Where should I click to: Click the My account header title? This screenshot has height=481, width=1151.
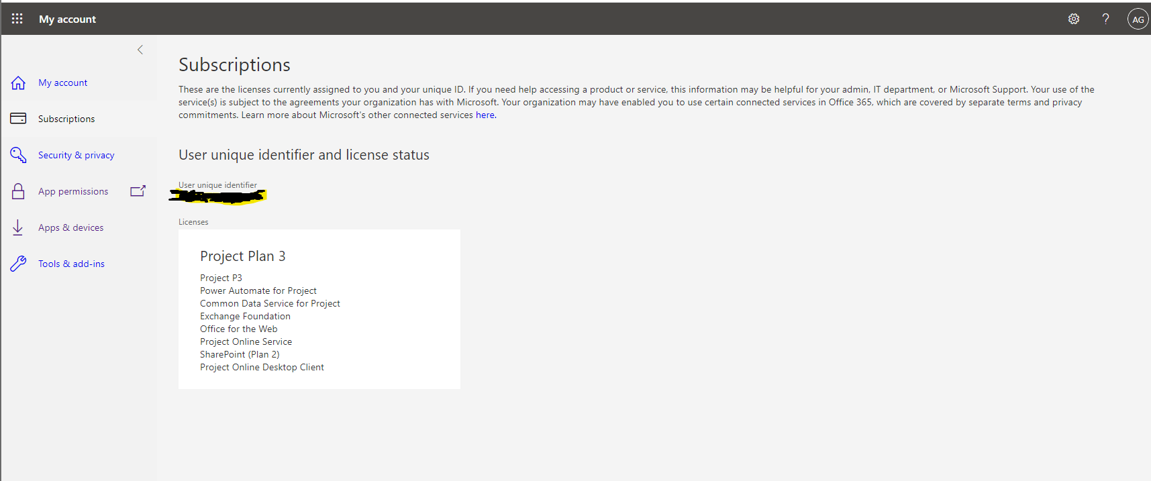point(67,19)
